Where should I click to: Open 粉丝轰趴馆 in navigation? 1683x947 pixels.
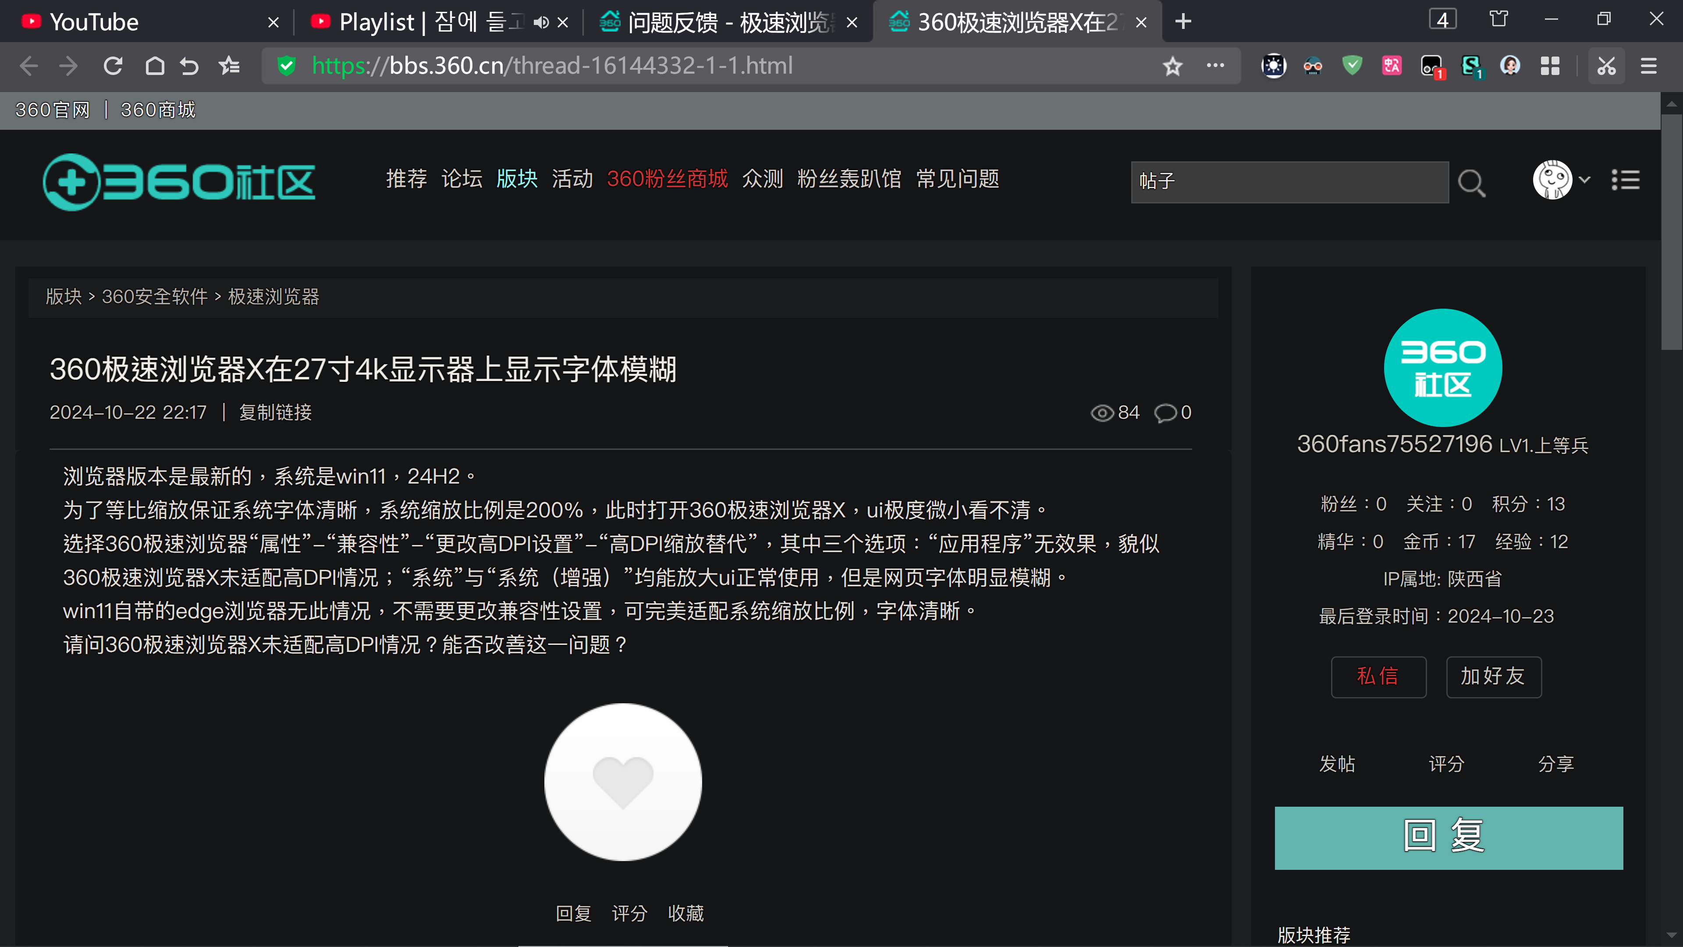pyautogui.click(x=849, y=178)
